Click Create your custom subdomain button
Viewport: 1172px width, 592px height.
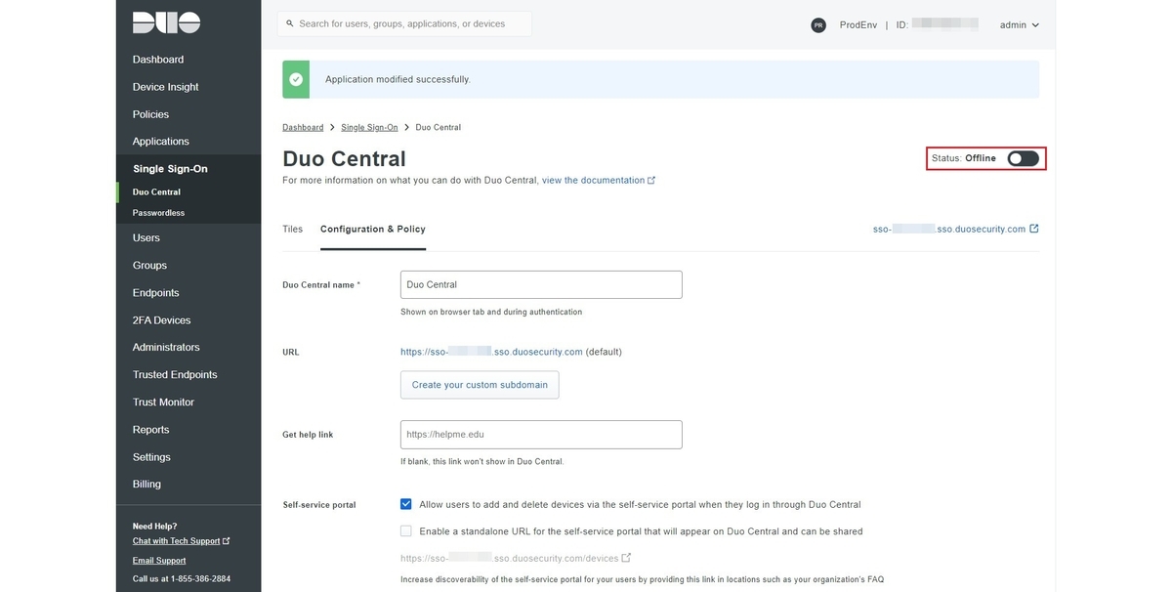coord(480,385)
